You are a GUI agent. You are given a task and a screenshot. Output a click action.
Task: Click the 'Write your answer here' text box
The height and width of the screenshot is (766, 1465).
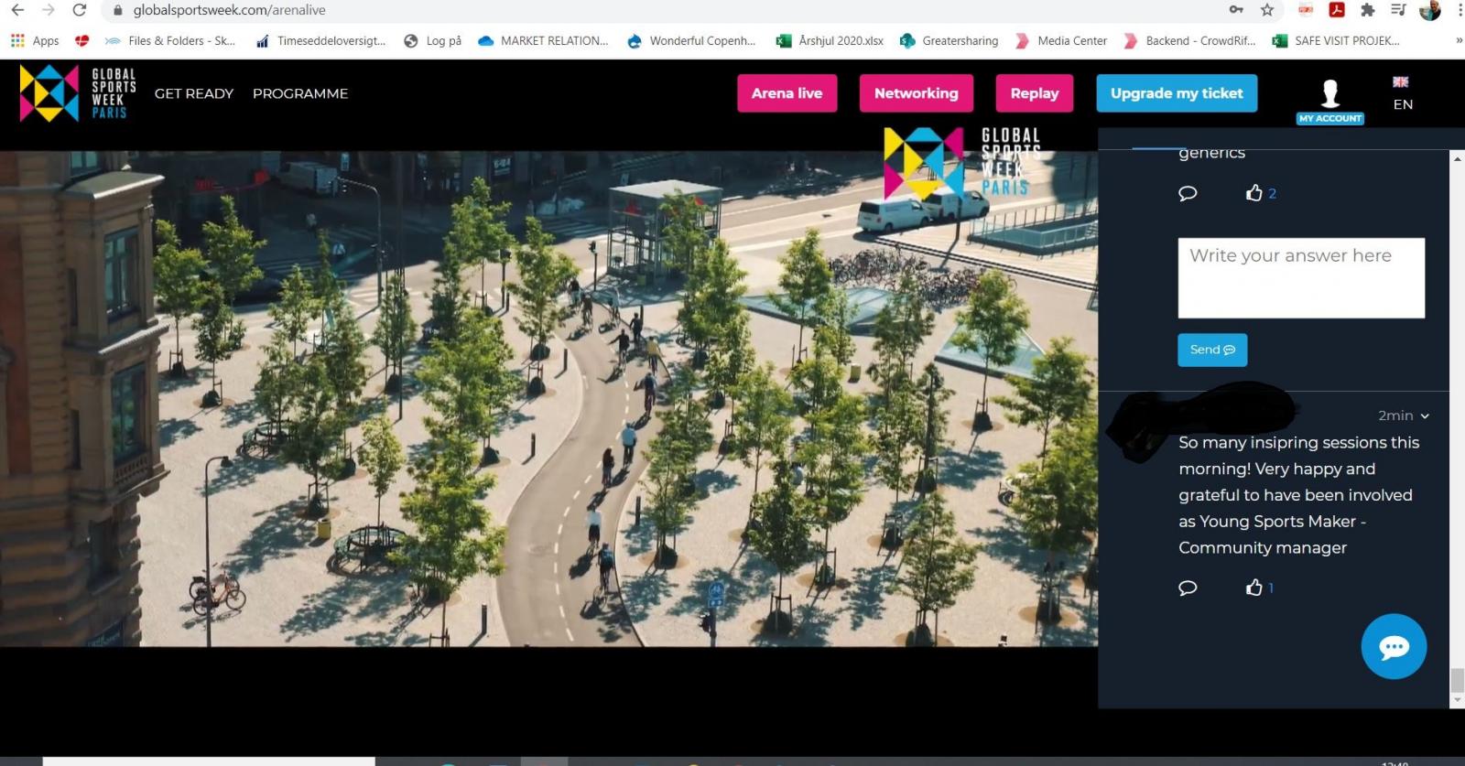(1300, 278)
